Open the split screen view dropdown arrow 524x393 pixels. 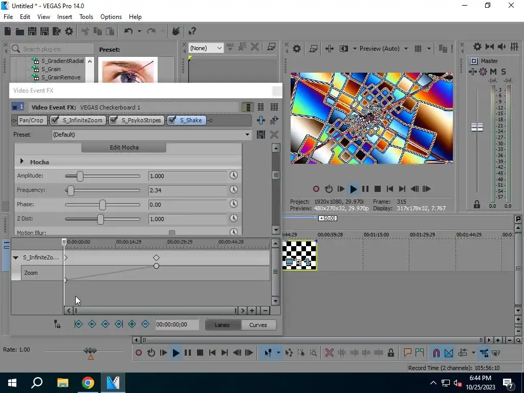354,49
